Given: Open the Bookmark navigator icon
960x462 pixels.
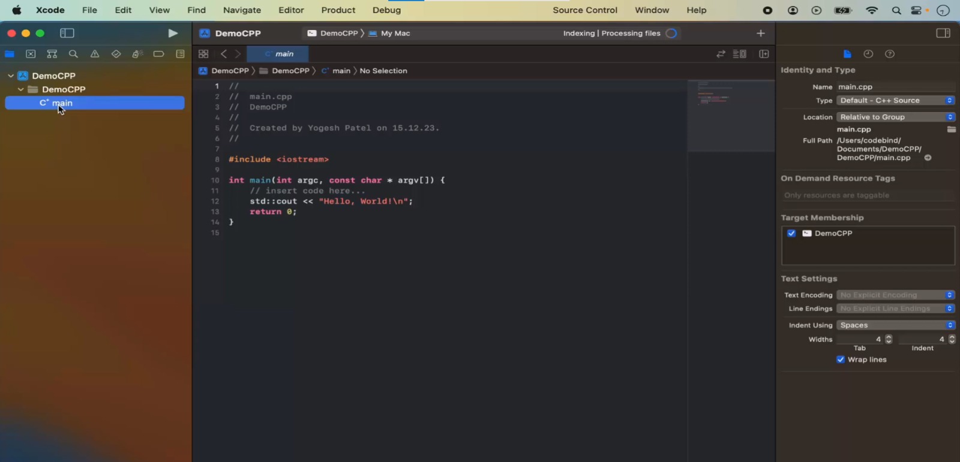Looking at the screenshot, I should 52,54.
